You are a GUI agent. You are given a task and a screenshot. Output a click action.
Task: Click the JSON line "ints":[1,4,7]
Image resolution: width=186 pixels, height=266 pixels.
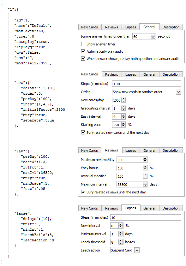click(x=37, y=104)
